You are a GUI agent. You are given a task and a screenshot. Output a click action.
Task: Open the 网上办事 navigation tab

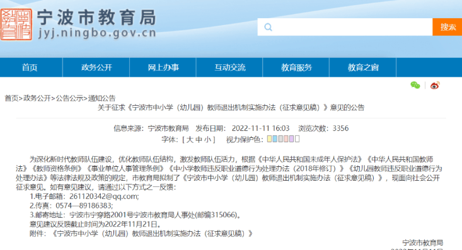(163, 67)
